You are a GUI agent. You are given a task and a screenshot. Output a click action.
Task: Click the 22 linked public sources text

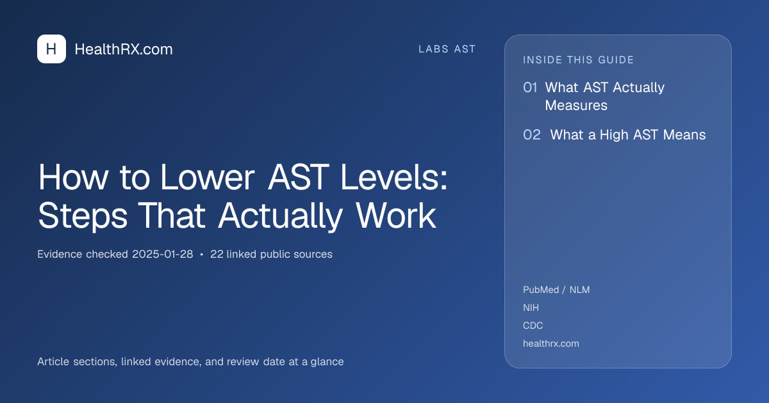(271, 254)
